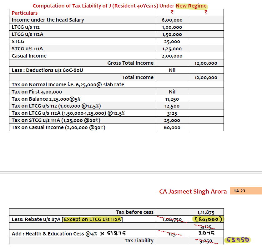Click the plain 'STCG' row label
Screen dimensions: 262x247
click(18, 42)
